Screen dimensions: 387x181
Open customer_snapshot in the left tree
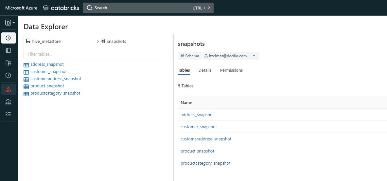click(x=48, y=72)
